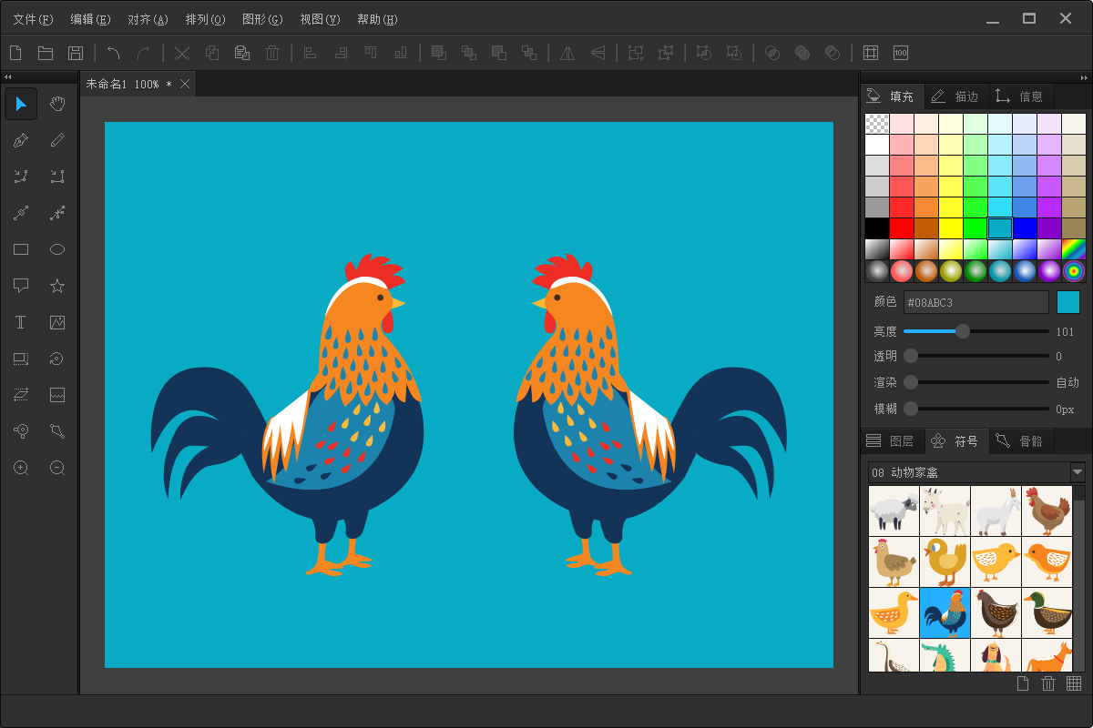Collapse the left tool panel arrows
The width and height of the screenshot is (1093, 728).
click(x=8, y=77)
